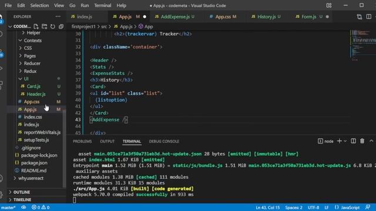
Task: Show the OUTPUT panel tab
Action: tap(107, 141)
